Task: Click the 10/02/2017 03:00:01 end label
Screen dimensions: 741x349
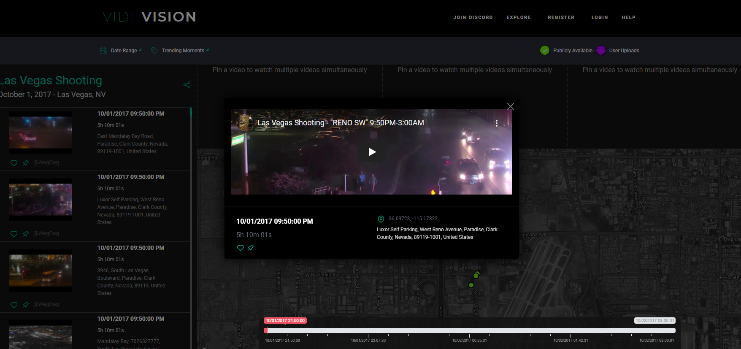Action: [655, 321]
